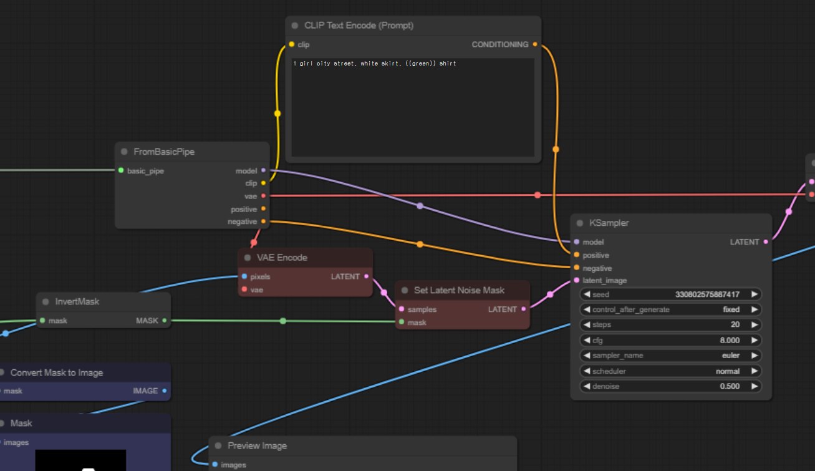Click the clip input socket on CLIP Text Encode
The image size is (815, 471).
pos(291,44)
